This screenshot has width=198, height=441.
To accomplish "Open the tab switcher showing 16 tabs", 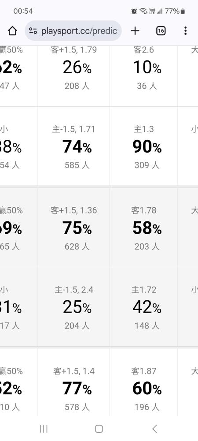I will [161, 31].
